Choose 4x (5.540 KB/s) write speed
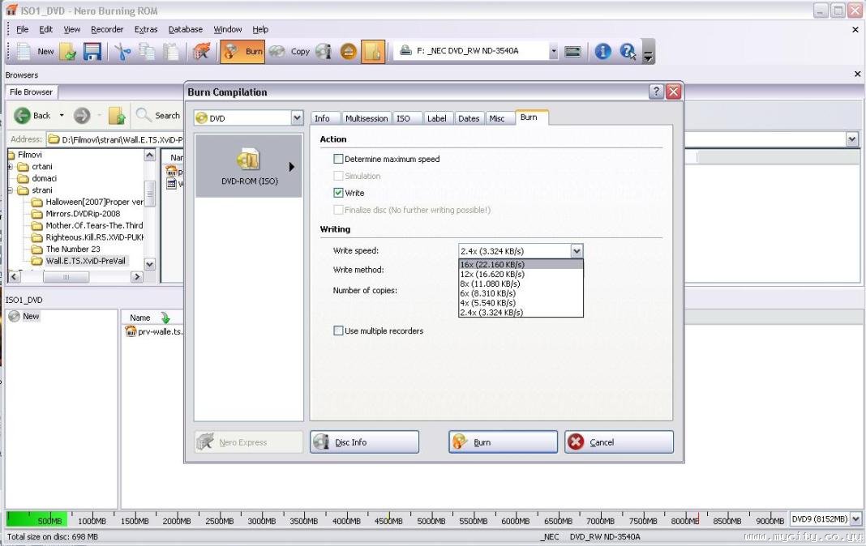866x546 pixels. (521, 303)
